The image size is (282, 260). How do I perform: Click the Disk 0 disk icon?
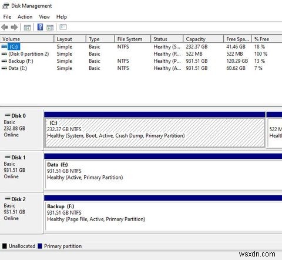pos(8,115)
